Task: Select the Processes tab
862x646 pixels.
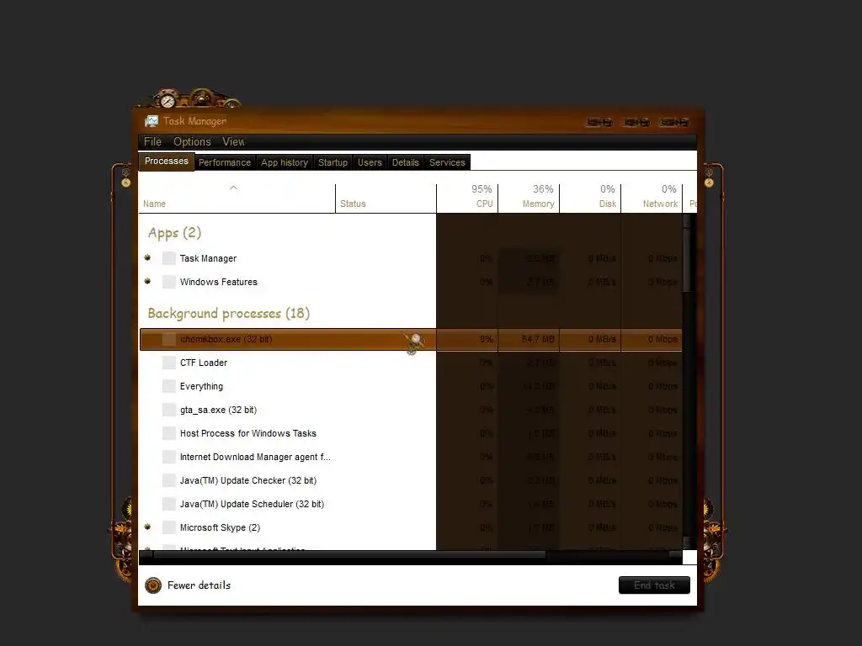Action: (167, 161)
